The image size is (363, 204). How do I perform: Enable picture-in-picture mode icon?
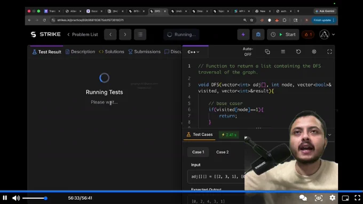(x=345, y=198)
